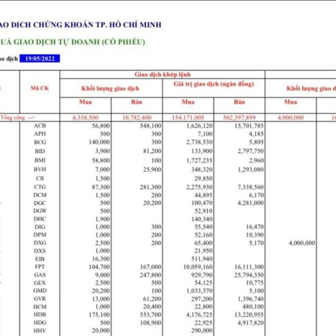This screenshot has width=336, height=336.
Task: Select GVR sell value 1,396,740
Action: click(250, 298)
